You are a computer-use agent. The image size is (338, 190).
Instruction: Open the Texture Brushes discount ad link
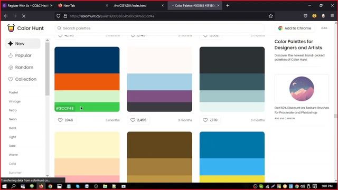[x=302, y=110]
